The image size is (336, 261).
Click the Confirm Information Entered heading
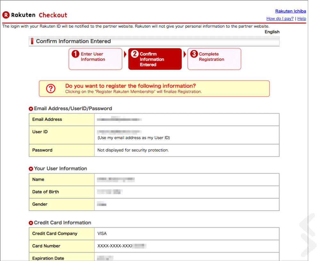click(x=73, y=41)
